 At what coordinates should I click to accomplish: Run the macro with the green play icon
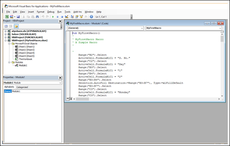[53, 17]
